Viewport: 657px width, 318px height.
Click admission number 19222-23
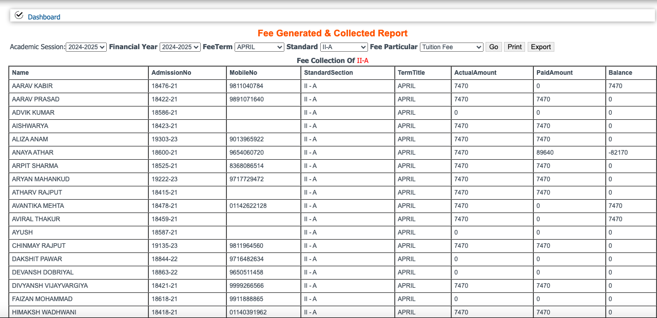point(164,179)
